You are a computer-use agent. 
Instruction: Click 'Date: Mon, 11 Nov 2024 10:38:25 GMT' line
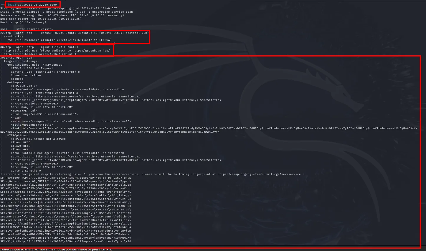pos(42,167)
